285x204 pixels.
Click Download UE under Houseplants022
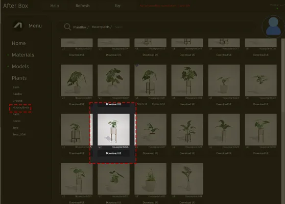[187, 104]
